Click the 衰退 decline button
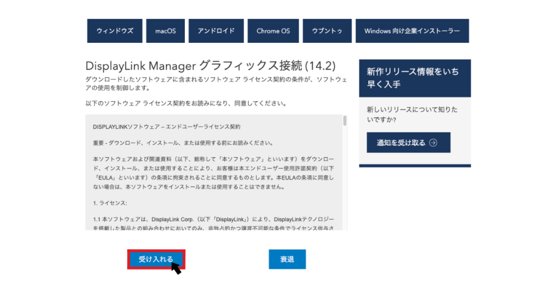541x283 pixels. coord(287,259)
